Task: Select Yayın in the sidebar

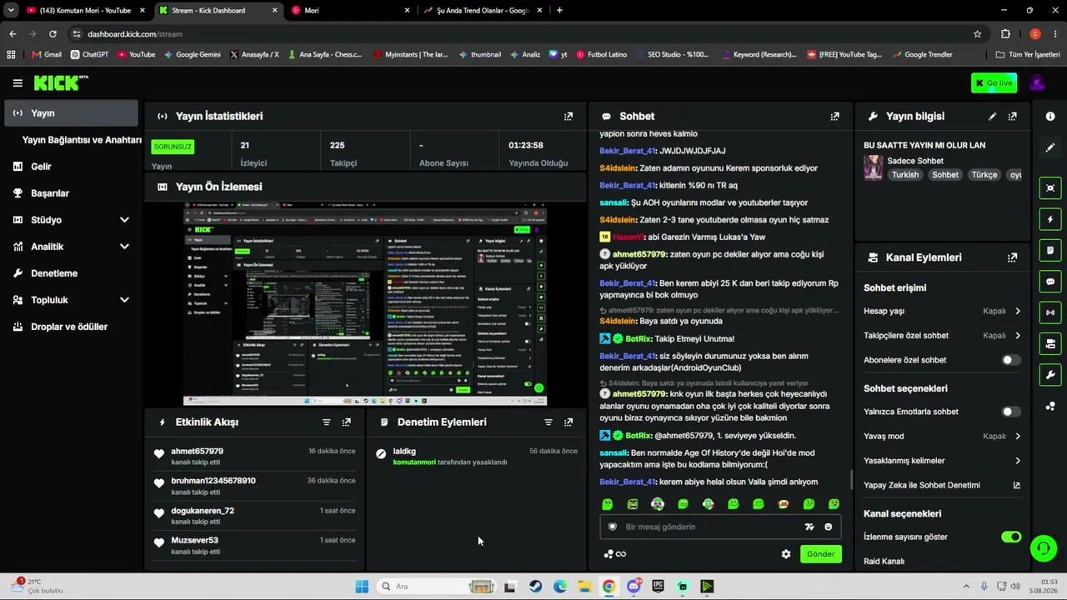Action: (71, 113)
